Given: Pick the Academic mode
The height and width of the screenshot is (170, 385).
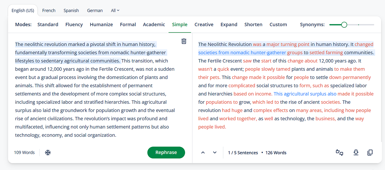Looking at the screenshot, I should [x=154, y=24].
